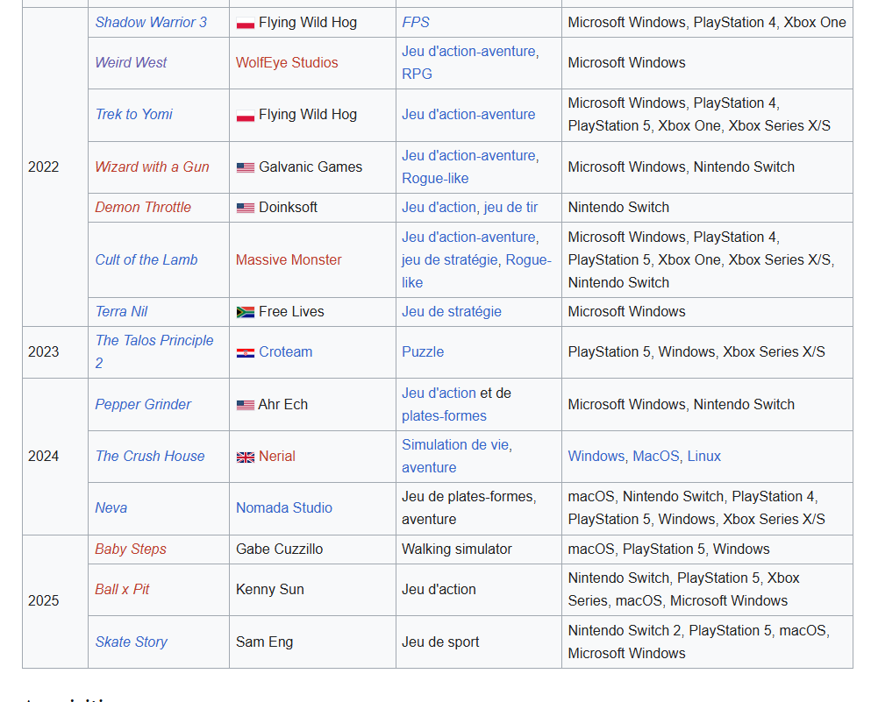Click the Doinksoft developer text
Screen dimensions: 871x702
(288, 208)
